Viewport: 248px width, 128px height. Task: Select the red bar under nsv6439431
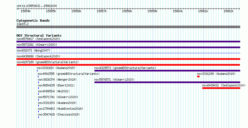221,88
